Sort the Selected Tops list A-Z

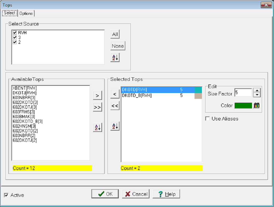115,126
